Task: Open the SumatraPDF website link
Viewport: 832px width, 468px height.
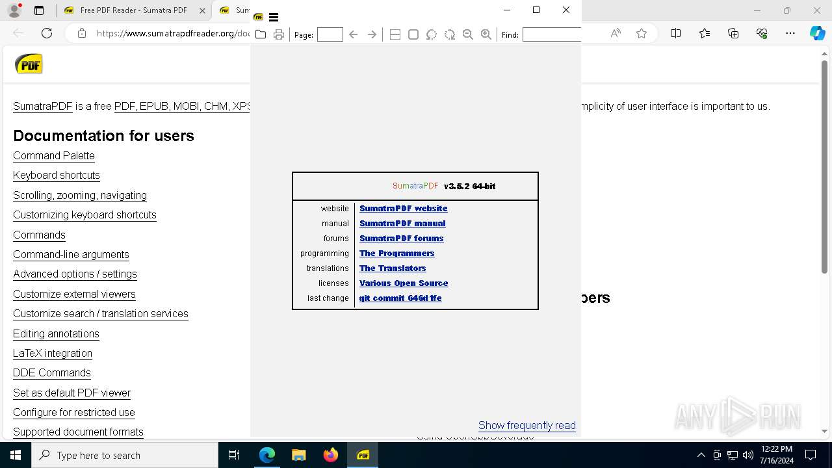Action: 404,209
